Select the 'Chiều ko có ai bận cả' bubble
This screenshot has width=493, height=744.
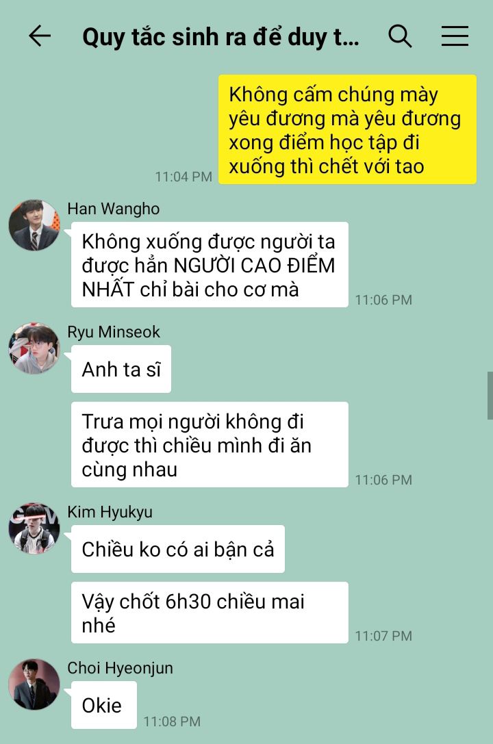[x=178, y=548]
